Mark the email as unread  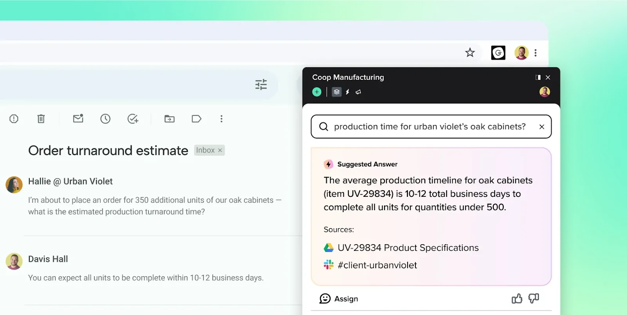(78, 118)
